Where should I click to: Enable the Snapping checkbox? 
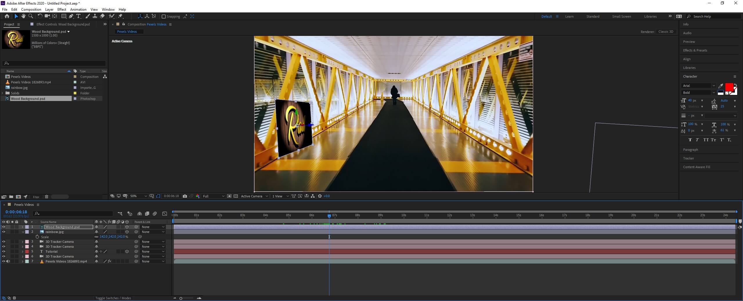coord(164,16)
